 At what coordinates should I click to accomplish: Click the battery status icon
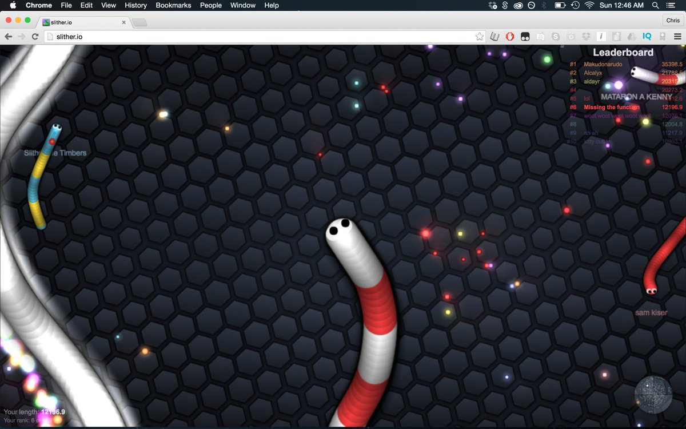click(x=560, y=5)
